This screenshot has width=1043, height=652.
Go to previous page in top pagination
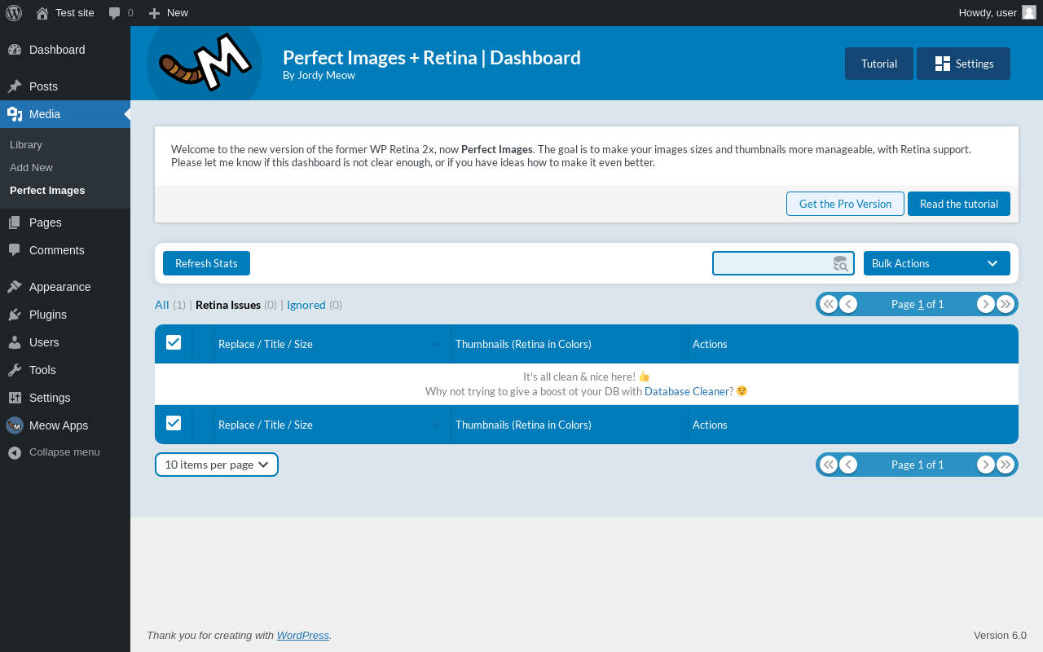click(x=848, y=304)
